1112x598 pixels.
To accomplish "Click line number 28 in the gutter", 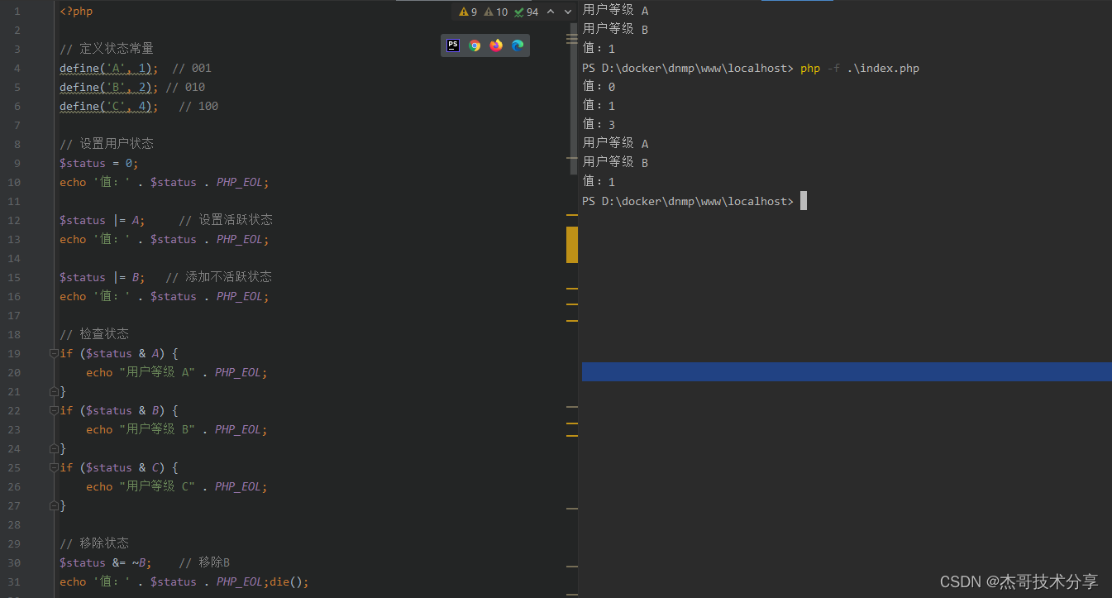I will (14, 524).
